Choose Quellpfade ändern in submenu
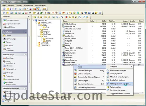Viewport: 146px width, 106px height. point(120,80)
